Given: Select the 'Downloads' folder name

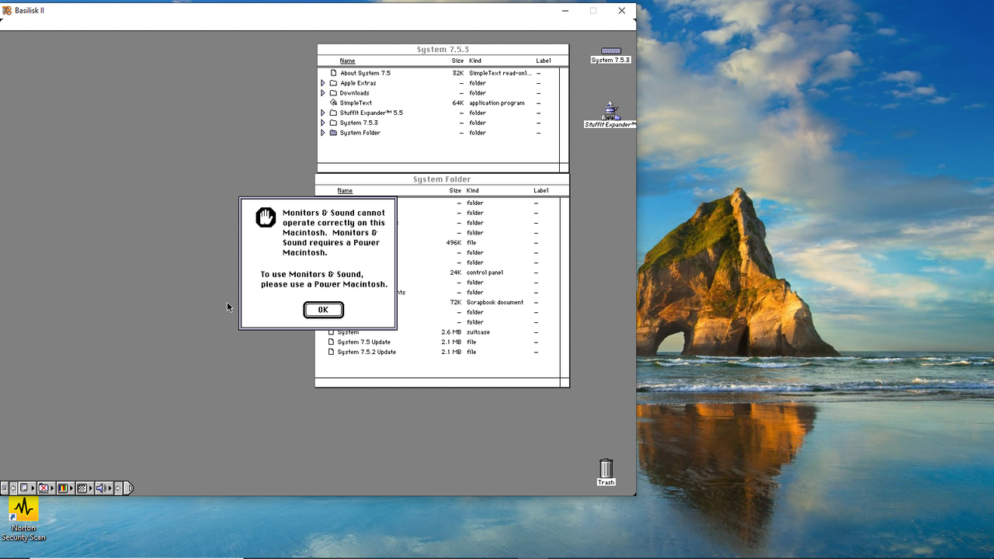Looking at the screenshot, I should 354,93.
